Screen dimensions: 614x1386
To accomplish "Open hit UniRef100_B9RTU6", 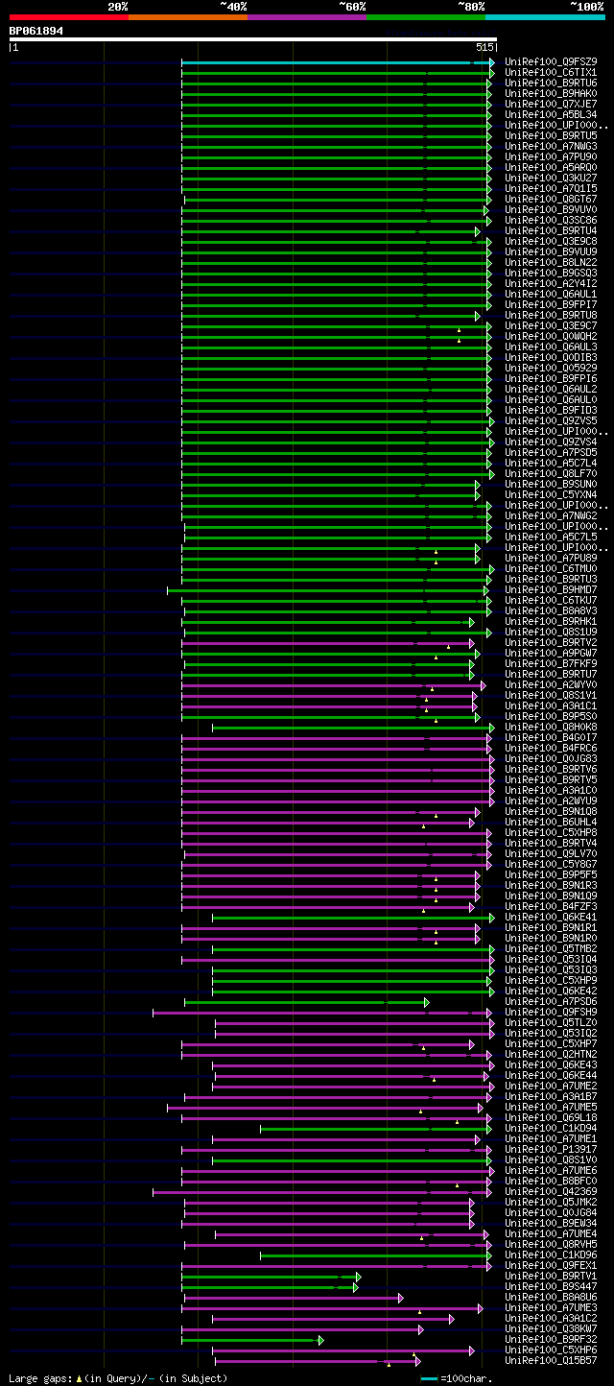I will [x=551, y=84].
